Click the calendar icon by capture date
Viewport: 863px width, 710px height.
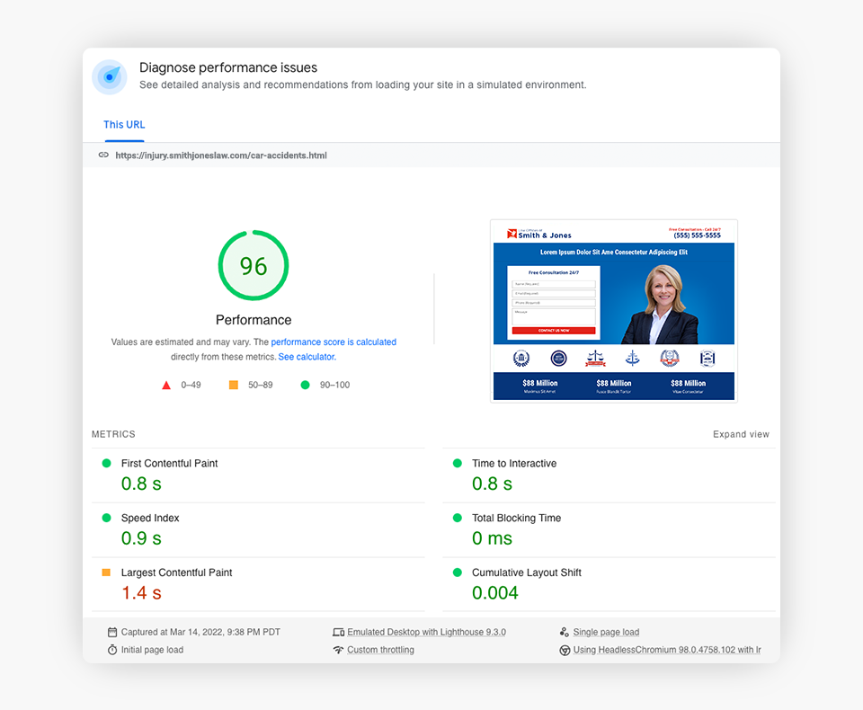click(112, 632)
